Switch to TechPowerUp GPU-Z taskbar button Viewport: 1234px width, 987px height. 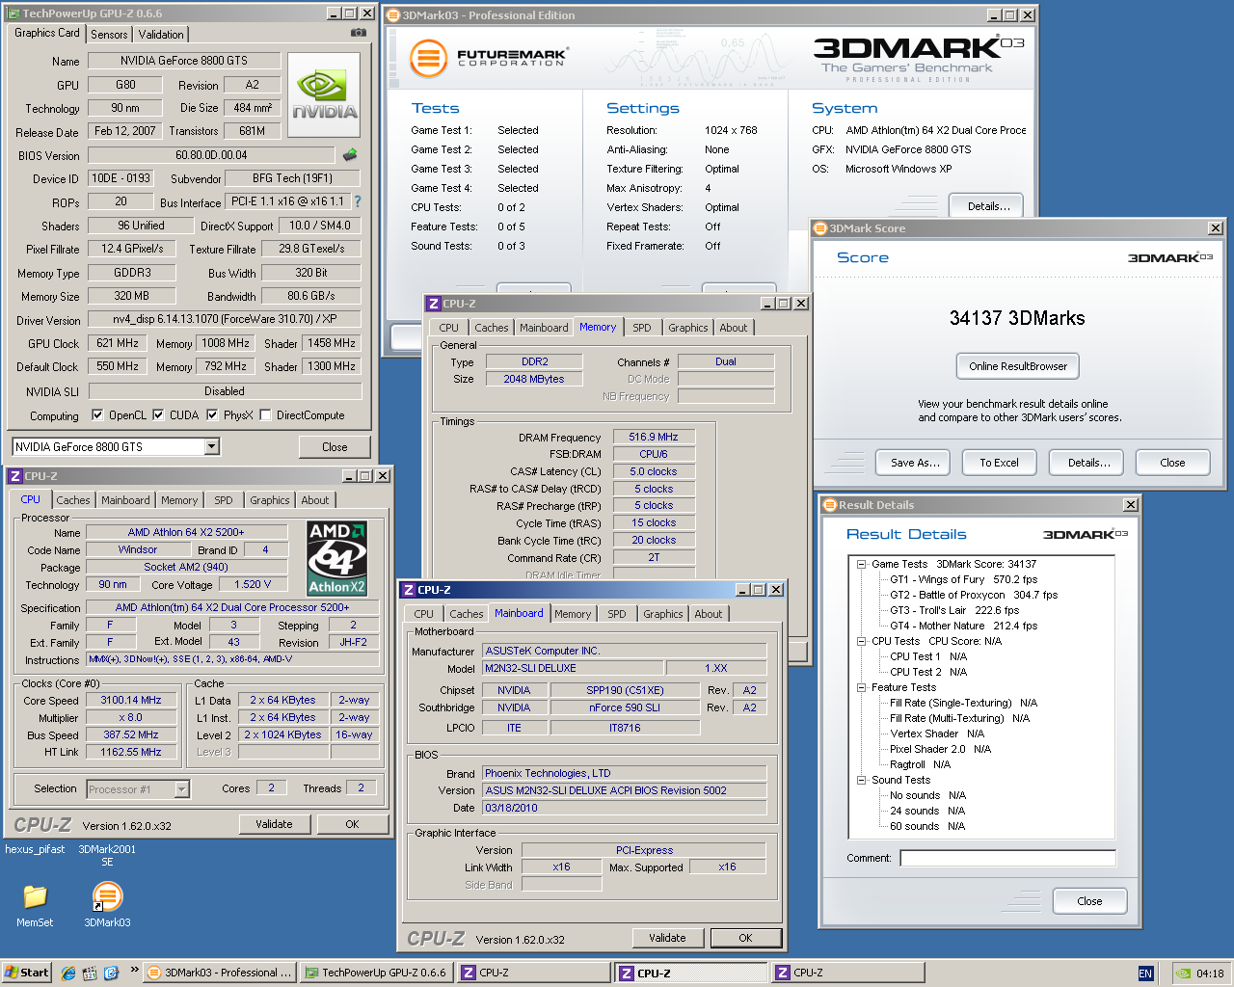(376, 973)
